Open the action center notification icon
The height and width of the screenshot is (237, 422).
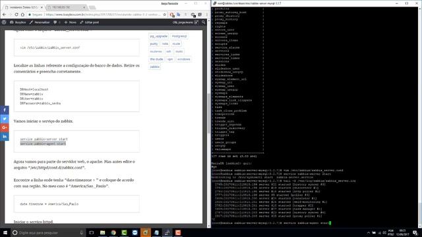[x=415, y=232]
